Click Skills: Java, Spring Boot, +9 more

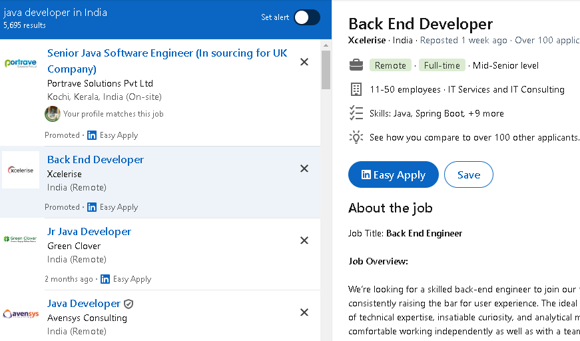(x=436, y=113)
